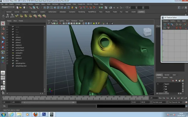Click the yellow lock selection icon
This screenshot has width=188, height=117.
[72, 8]
